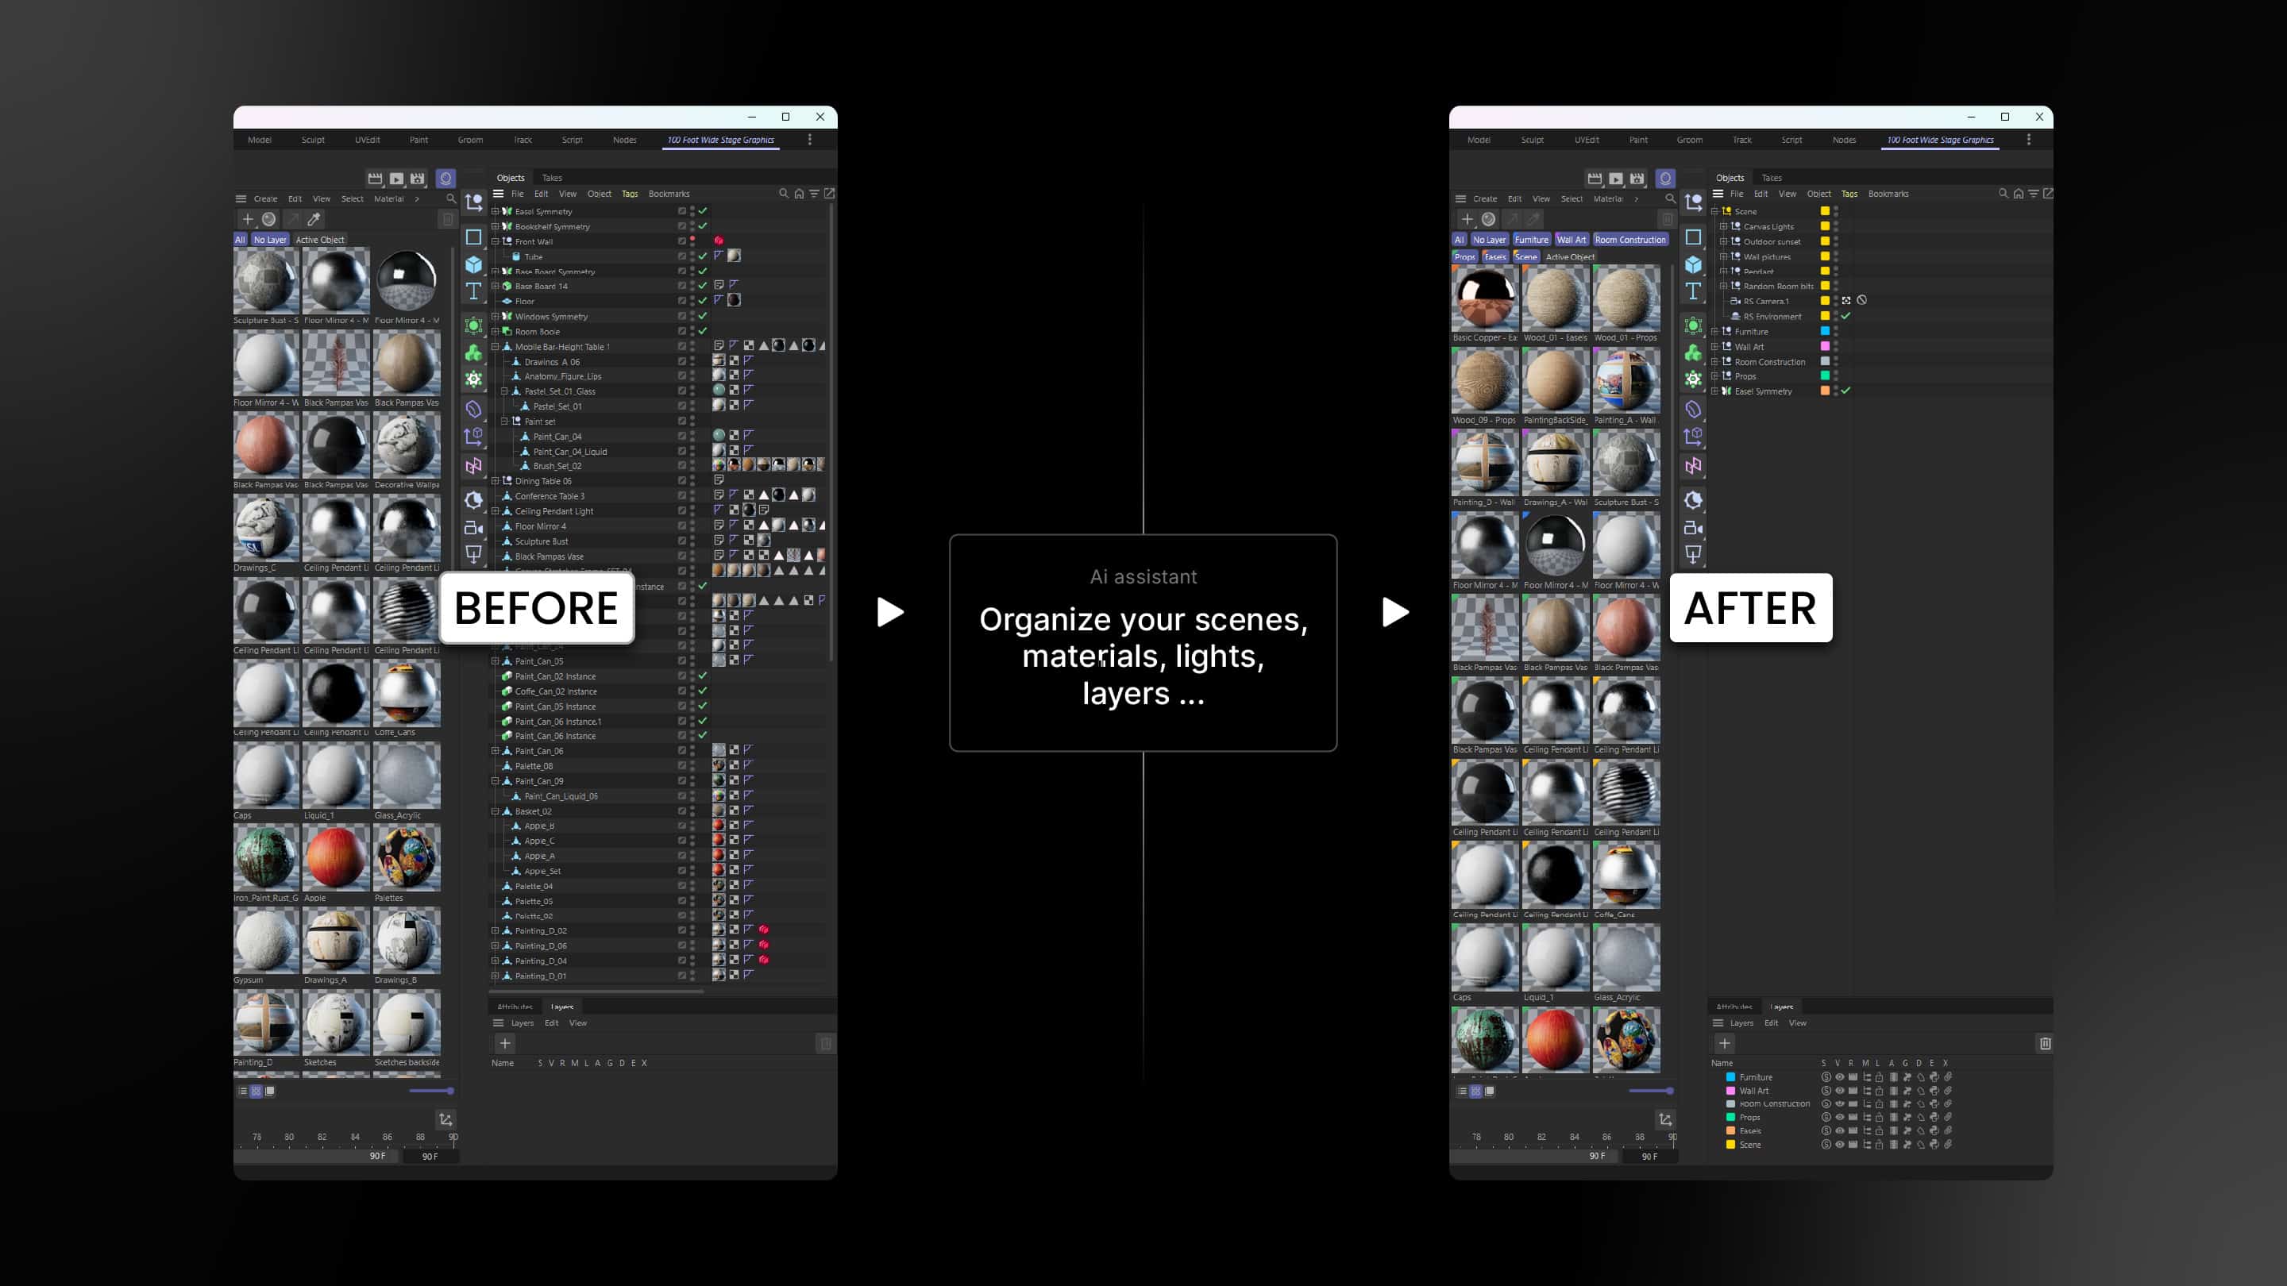Toggle Wall Art layer solo icon in AFTER window
This screenshot has height=1286, width=2287.
coord(1826,1091)
